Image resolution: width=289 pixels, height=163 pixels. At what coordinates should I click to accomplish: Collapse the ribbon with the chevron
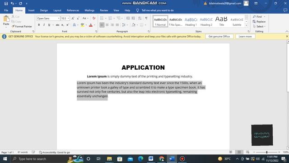point(287,31)
